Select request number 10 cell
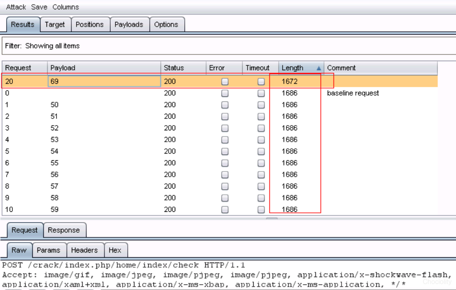The image size is (456, 290). tap(9, 209)
